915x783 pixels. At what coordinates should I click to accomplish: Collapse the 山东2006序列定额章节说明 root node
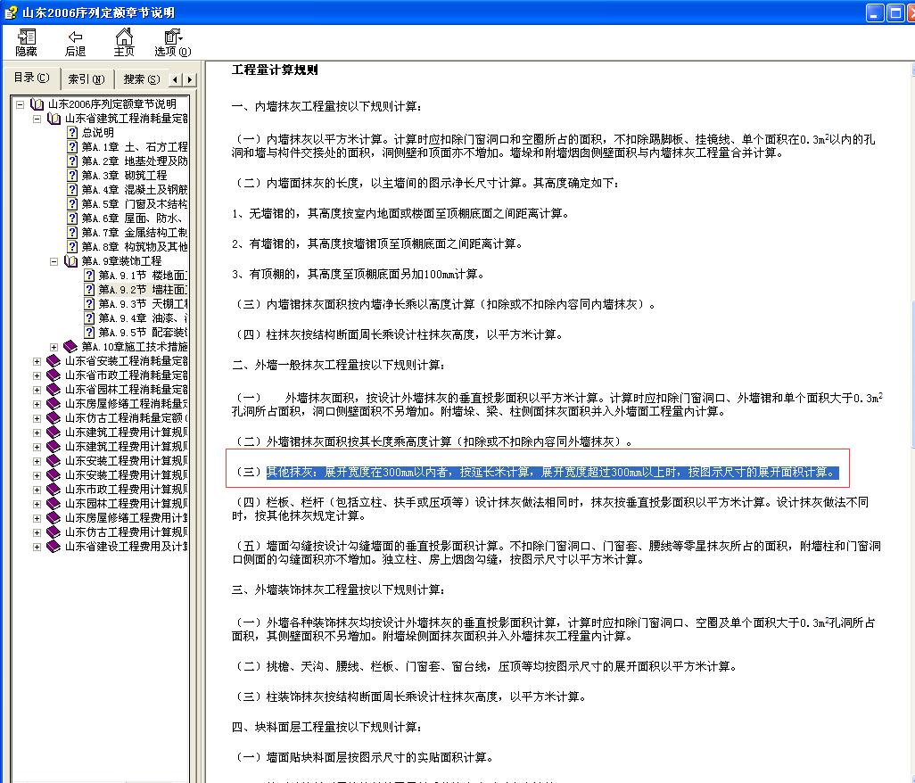point(20,104)
